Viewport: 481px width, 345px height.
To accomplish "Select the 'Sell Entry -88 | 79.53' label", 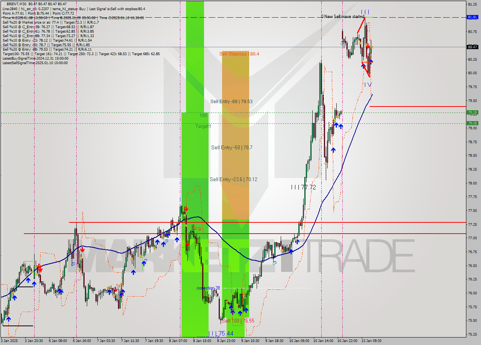I will 231,102.
